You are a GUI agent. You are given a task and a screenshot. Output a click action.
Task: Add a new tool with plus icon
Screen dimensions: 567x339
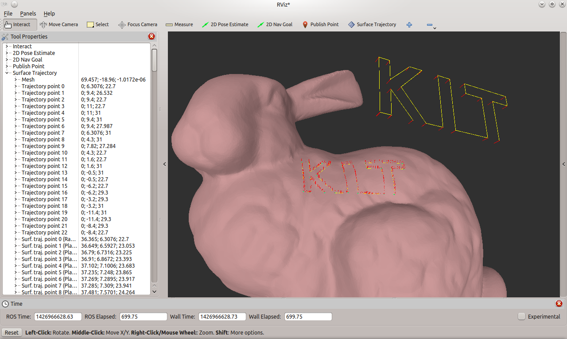click(409, 25)
